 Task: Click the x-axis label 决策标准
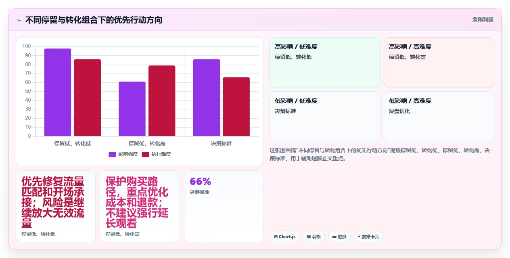click(x=222, y=143)
